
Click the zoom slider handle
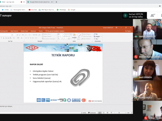pos(119,113)
